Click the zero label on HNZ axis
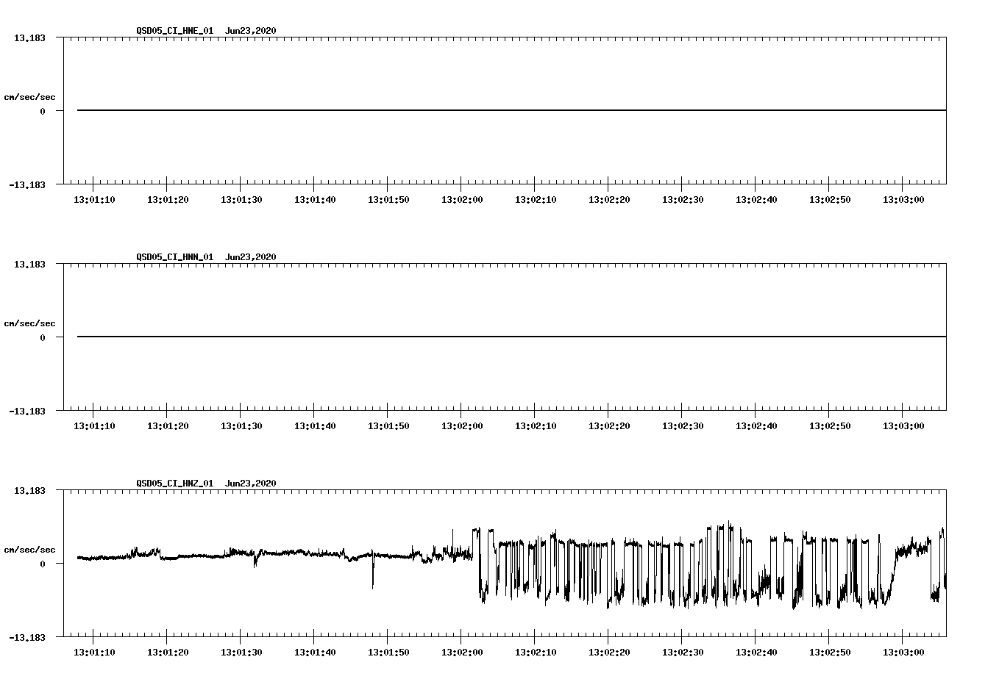The height and width of the screenshot is (679, 999). 43,564
